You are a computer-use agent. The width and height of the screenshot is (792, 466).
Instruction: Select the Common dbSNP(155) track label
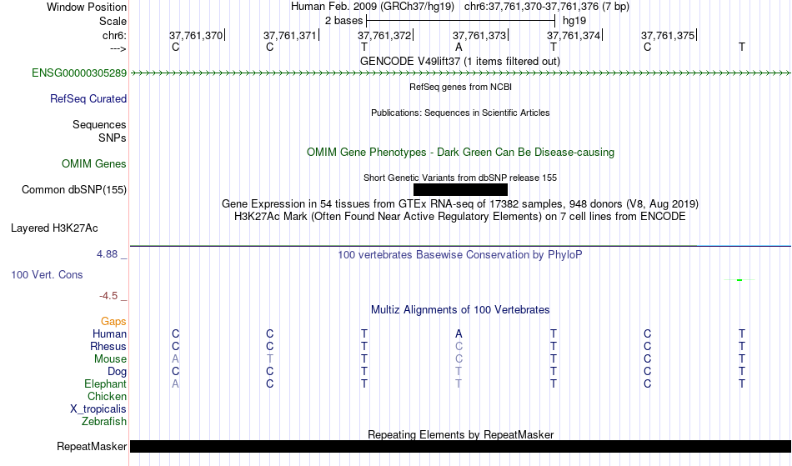point(74,190)
